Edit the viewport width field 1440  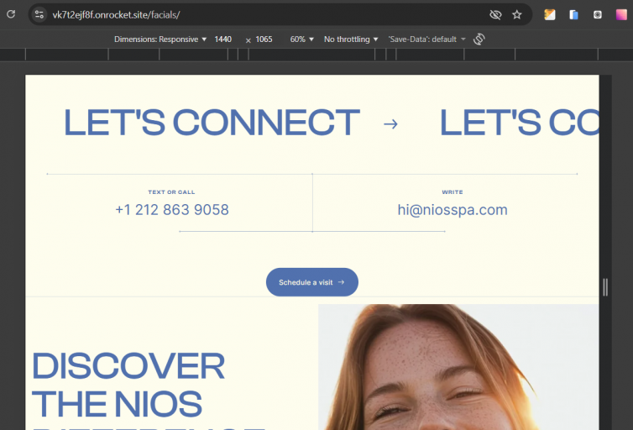(x=222, y=39)
